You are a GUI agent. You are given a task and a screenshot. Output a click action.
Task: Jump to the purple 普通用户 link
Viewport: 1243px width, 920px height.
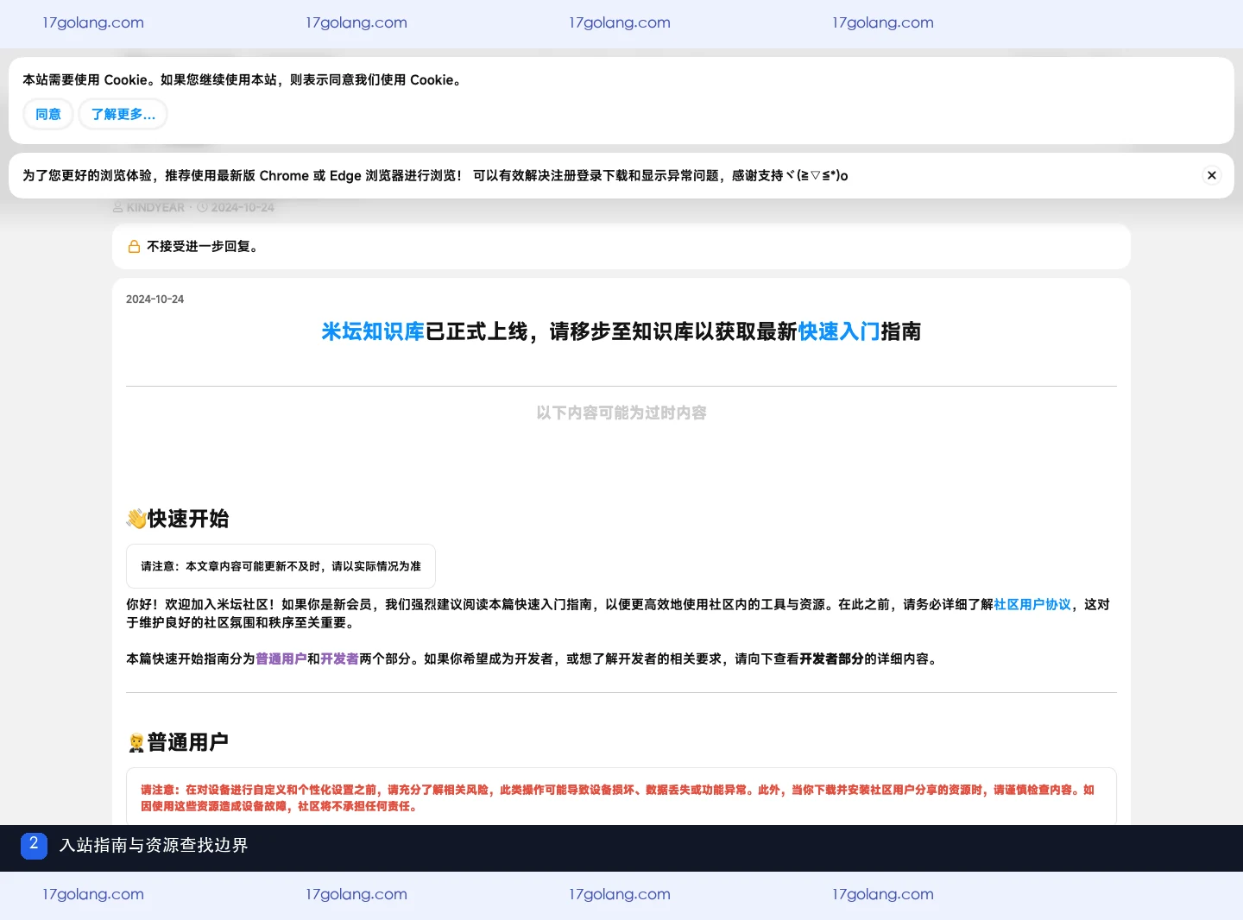281,658
